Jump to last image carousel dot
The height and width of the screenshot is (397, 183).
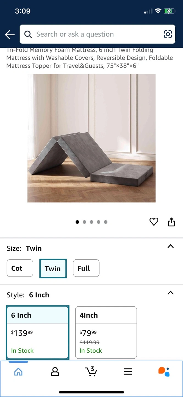[106, 222]
